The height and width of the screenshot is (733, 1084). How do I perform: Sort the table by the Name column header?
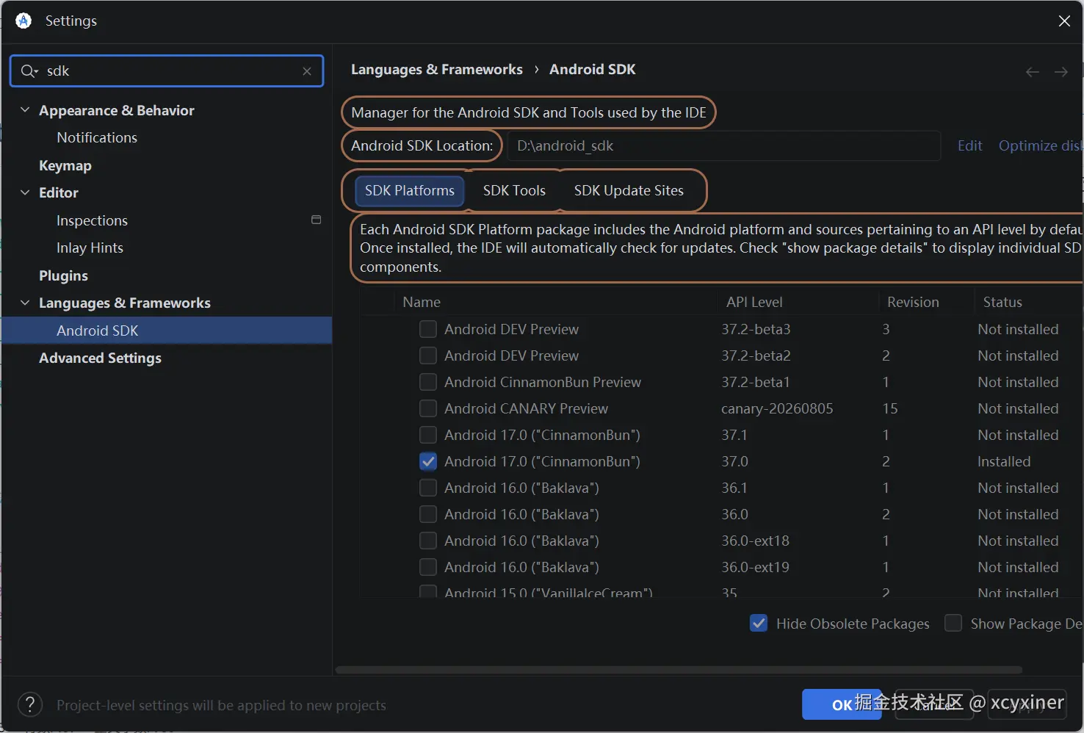click(x=422, y=302)
